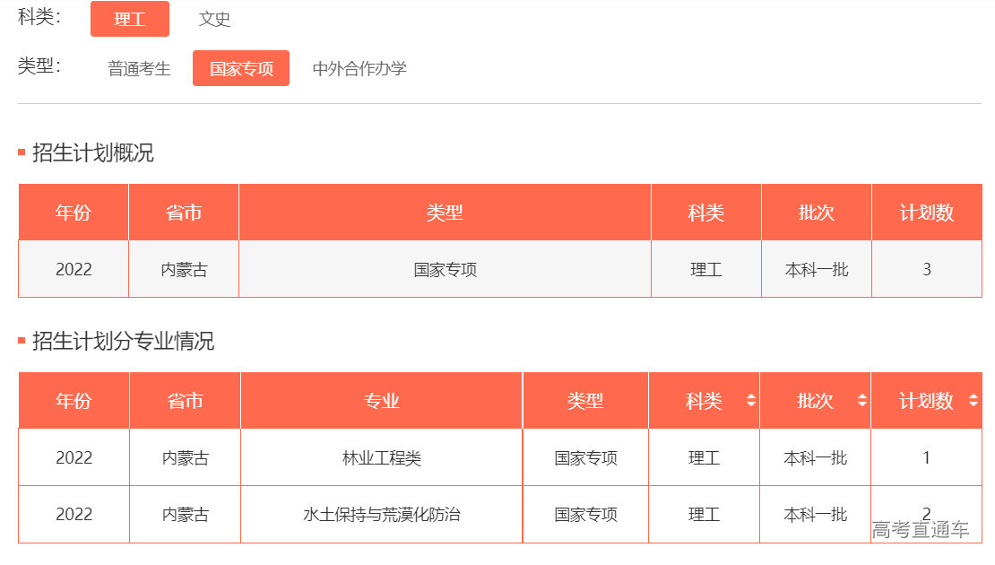995x565 pixels.
Task: Open the 林业工程类 major entry
Action: click(382, 457)
